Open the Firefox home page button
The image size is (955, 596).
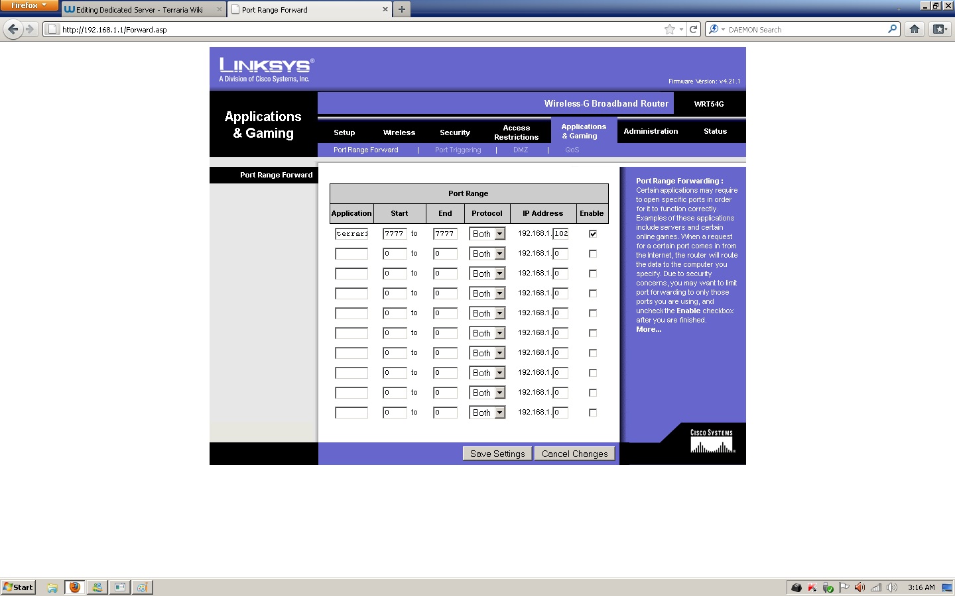pyautogui.click(x=915, y=29)
